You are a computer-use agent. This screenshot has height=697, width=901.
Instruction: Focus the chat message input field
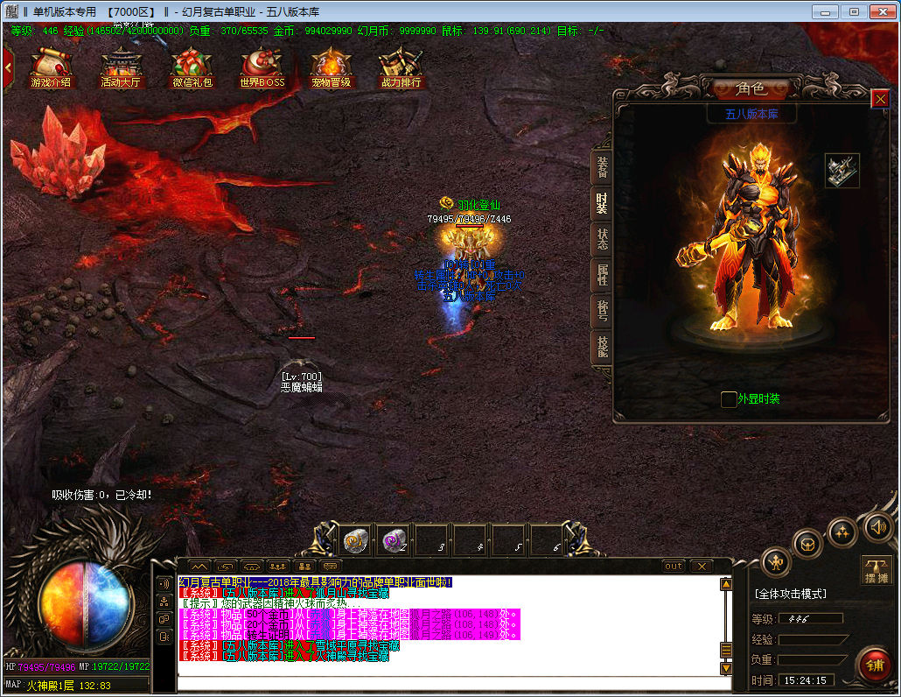tap(454, 683)
